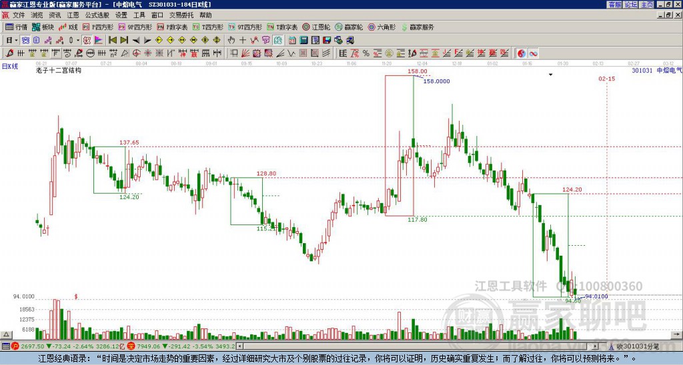Expand the black triangle chart dropdown
The width and height of the screenshot is (683, 365).
[551, 75]
